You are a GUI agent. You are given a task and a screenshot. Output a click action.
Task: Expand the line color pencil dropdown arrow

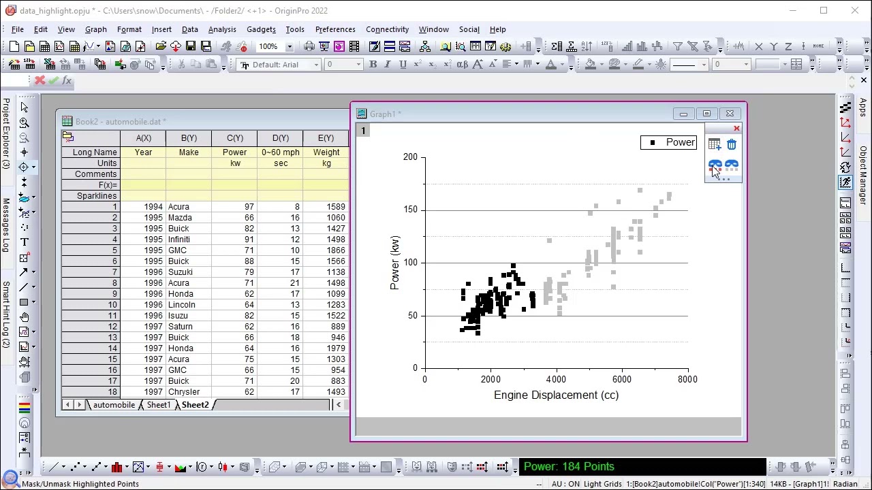click(x=649, y=65)
